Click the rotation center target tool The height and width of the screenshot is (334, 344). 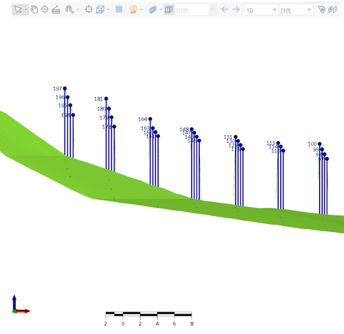click(45, 9)
